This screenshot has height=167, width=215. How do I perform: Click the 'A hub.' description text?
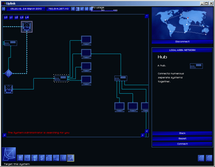[x=162, y=65]
